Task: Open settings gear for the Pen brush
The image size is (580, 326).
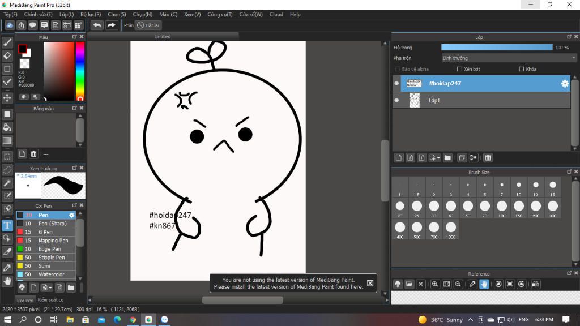Action: coord(72,215)
